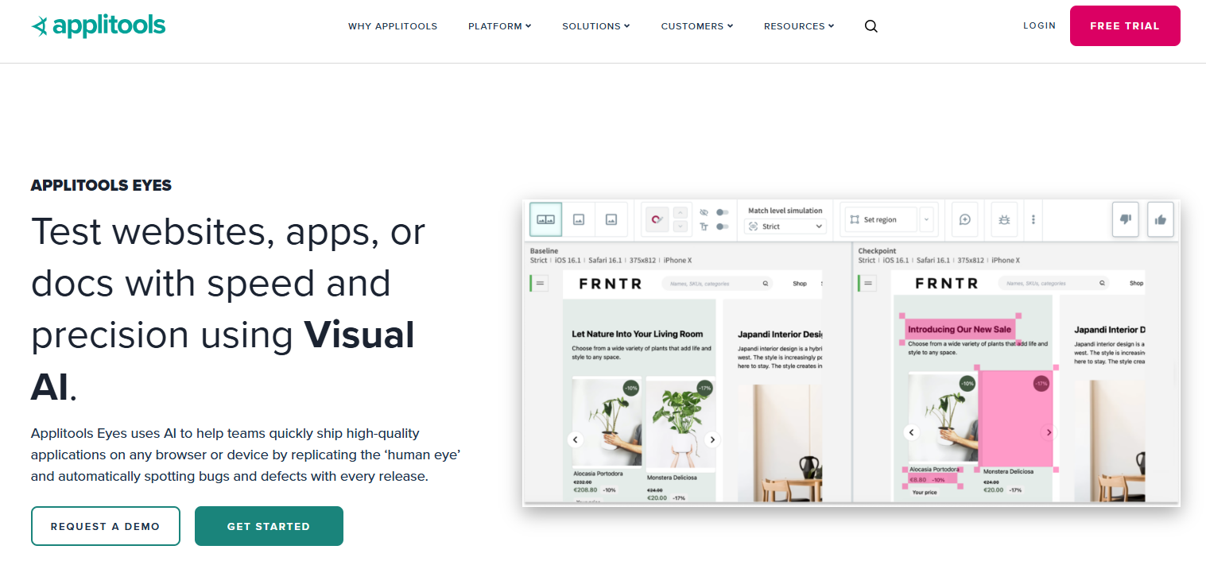Click the bug report icon
Image resolution: width=1206 pixels, height=565 pixels.
1004,219
